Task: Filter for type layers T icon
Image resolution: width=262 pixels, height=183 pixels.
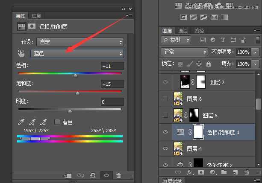Action: pos(223,40)
